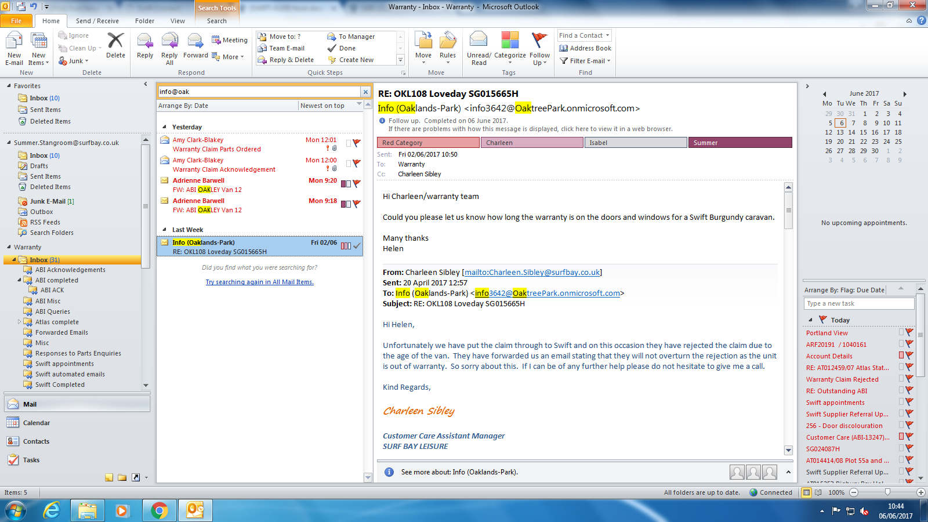Click the Find a Contact search box
This screenshot has height=522, width=928.
(584, 35)
